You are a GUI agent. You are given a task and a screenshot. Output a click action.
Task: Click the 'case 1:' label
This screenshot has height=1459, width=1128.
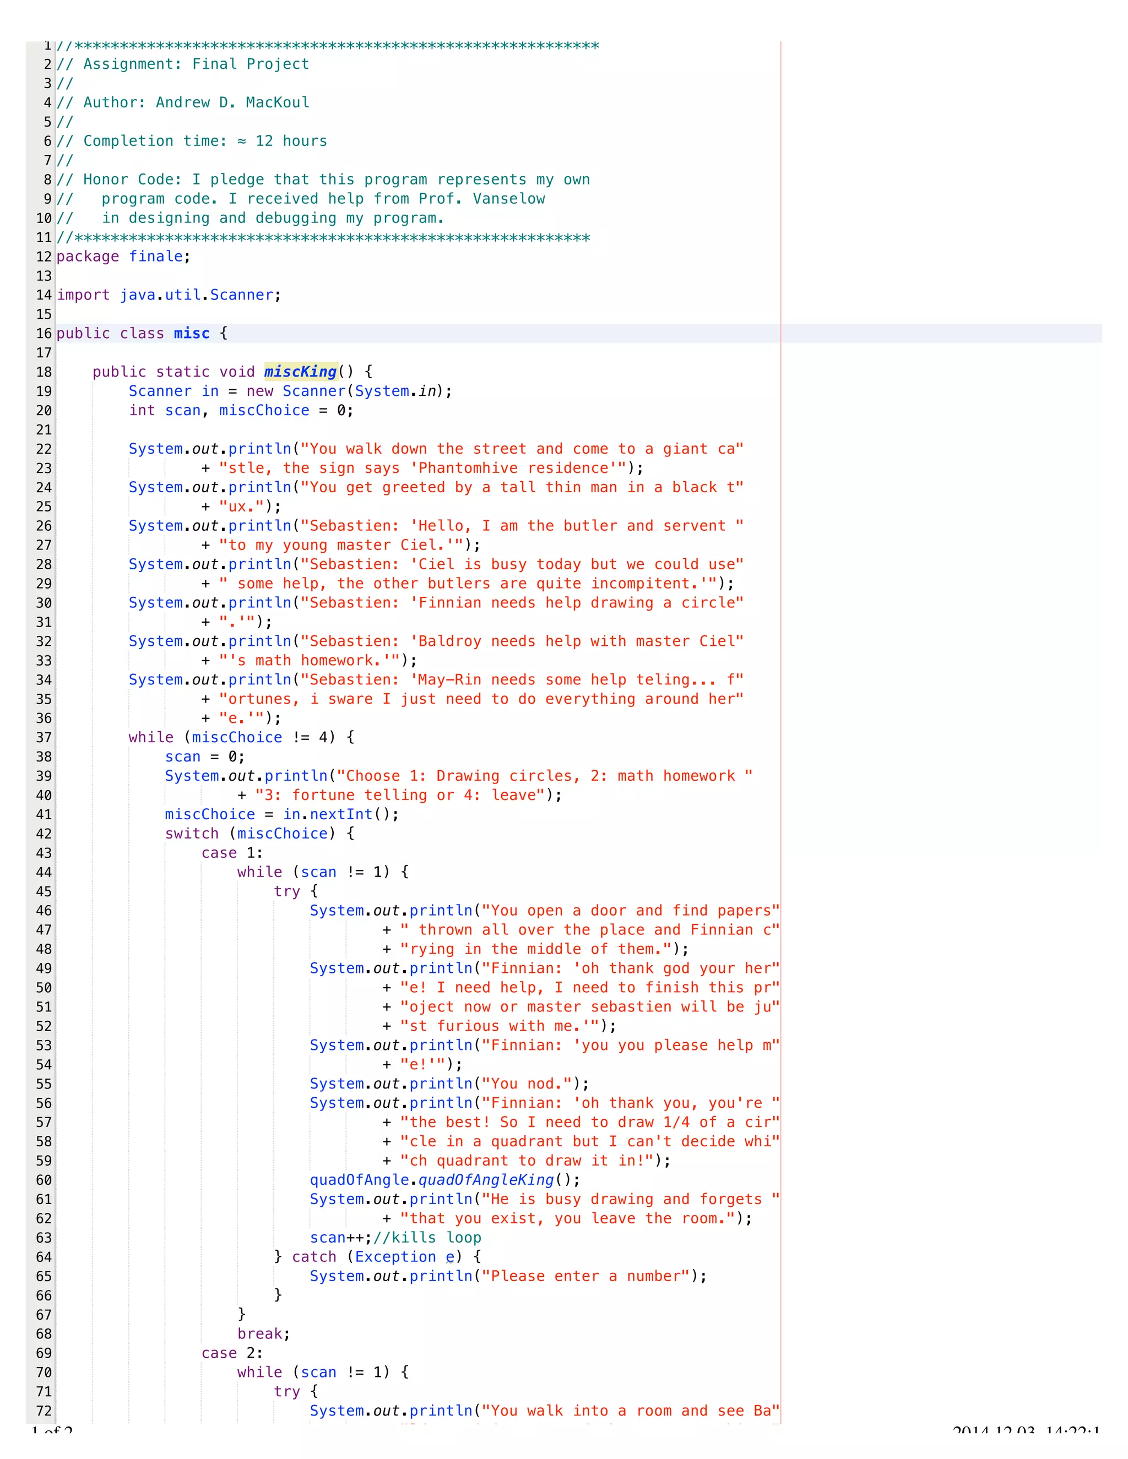pos(232,853)
